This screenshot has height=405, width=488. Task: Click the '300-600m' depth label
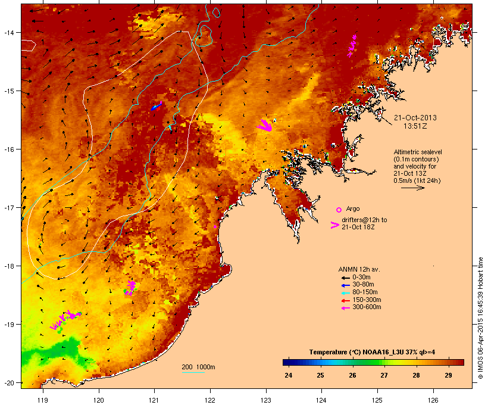pyautogui.click(x=367, y=307)
